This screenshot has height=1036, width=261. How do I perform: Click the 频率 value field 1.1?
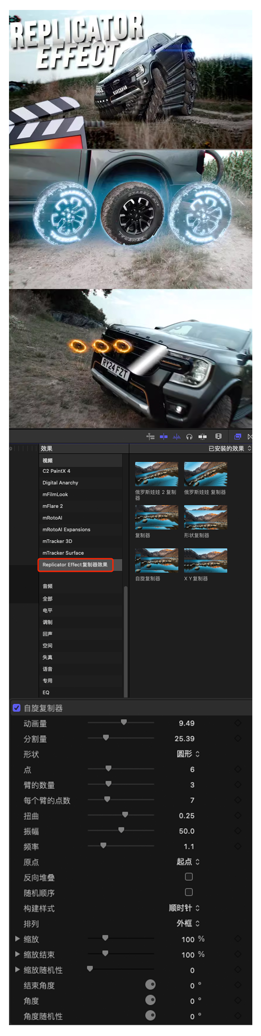tap(189, 847)
